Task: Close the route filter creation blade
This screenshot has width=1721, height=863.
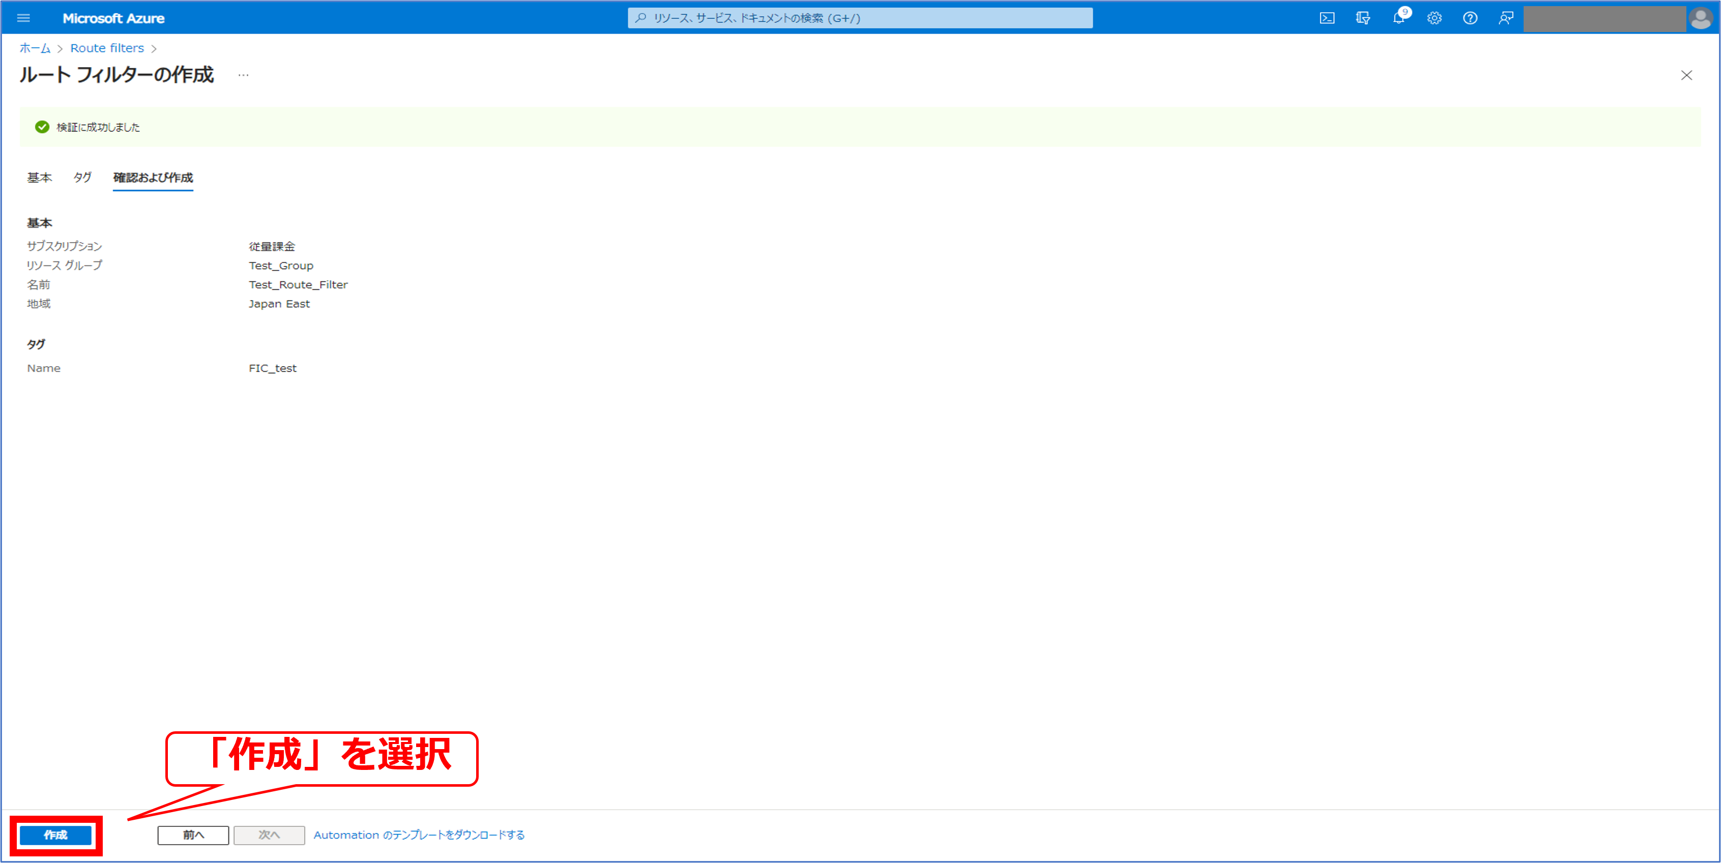Action: [x=1686, y=75]
